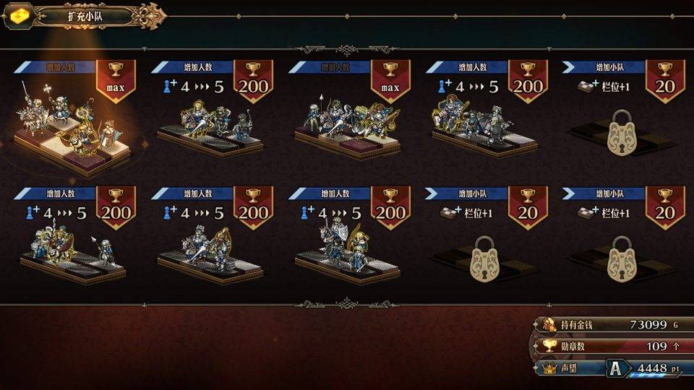Click the crown icon beside 声望

pyautogui.click(x=549, y=368)
